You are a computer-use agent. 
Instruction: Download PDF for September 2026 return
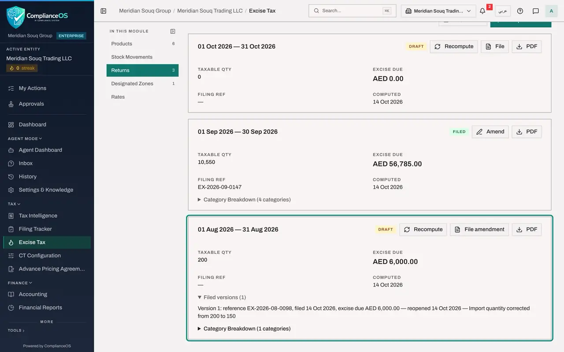pos(527,132)
